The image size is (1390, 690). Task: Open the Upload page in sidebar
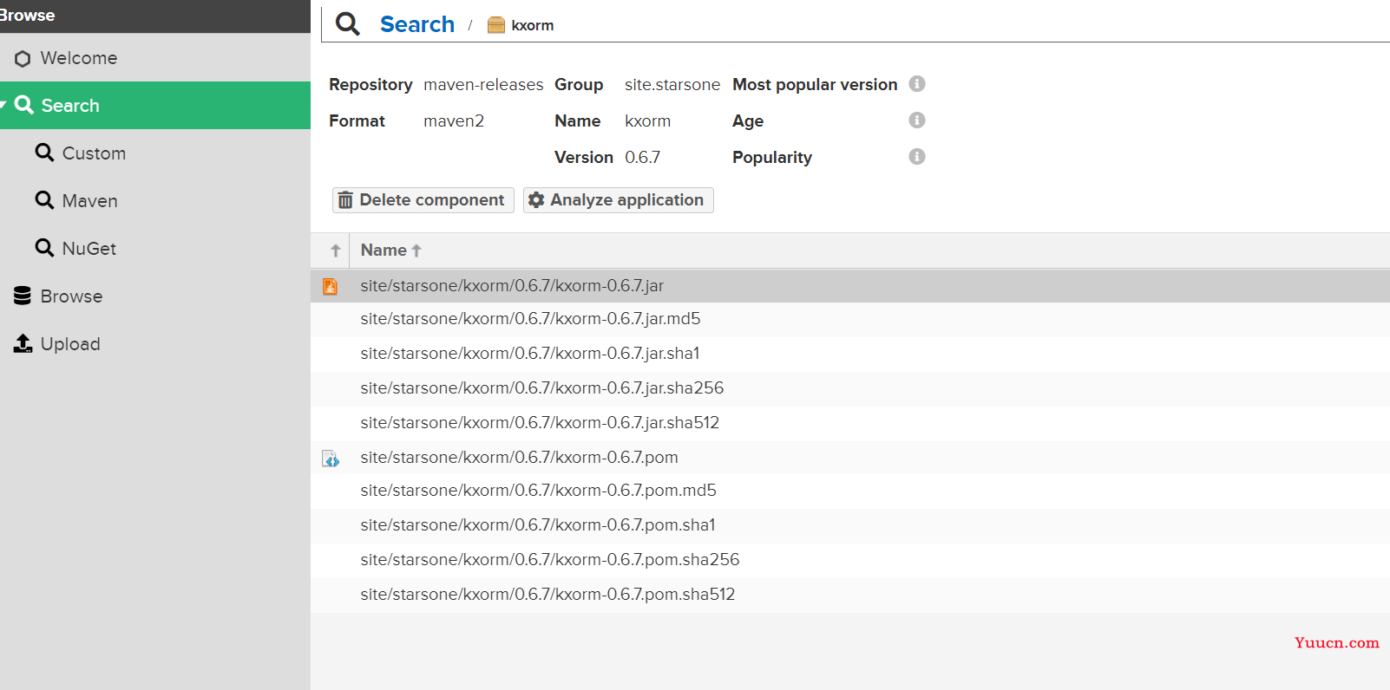click(155, 344)
